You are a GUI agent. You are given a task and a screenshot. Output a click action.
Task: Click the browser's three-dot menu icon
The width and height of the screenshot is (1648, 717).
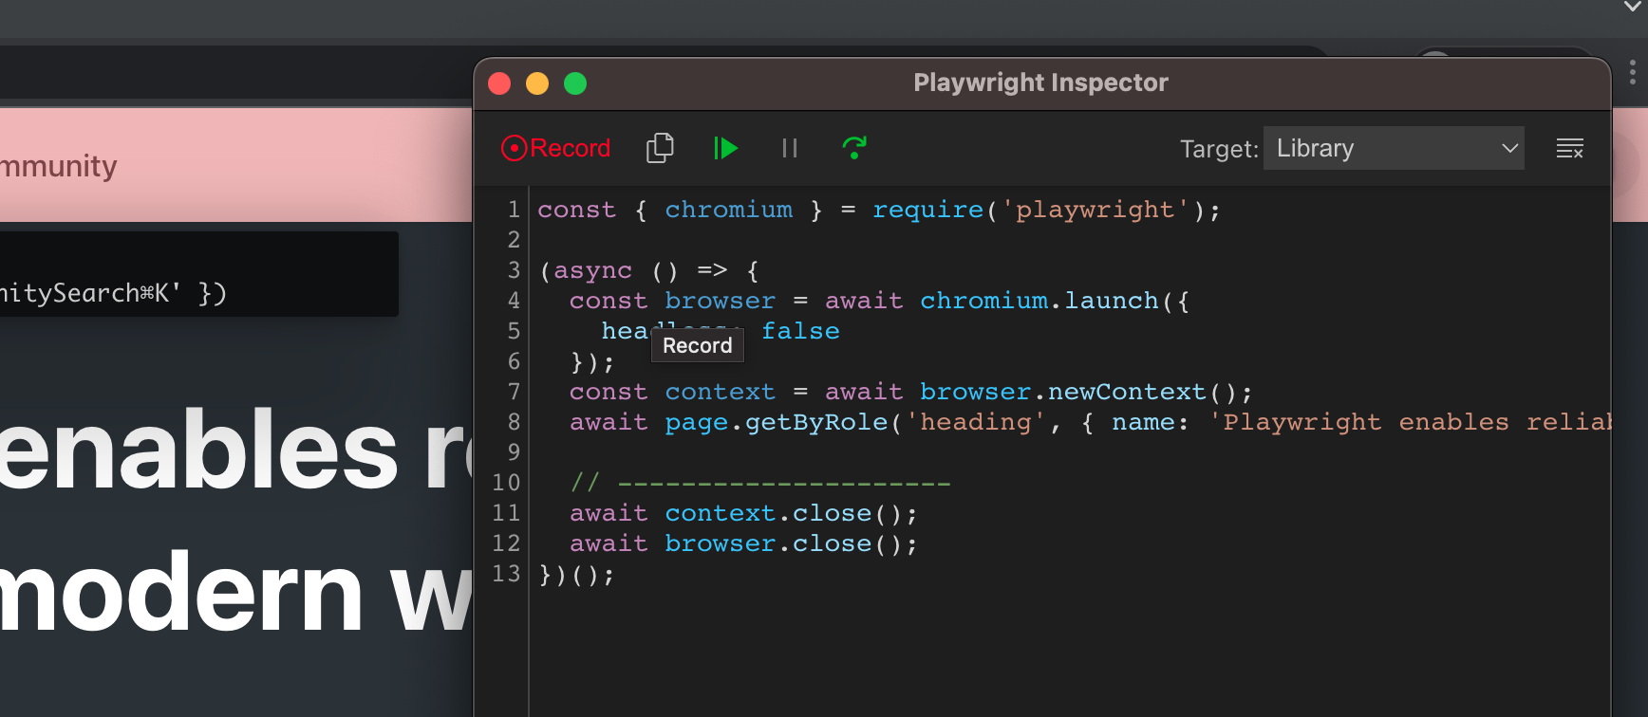1633,72
